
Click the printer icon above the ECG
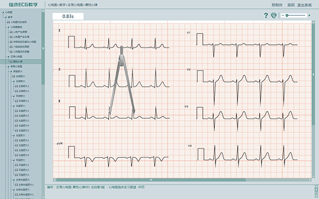click(274, 15)
